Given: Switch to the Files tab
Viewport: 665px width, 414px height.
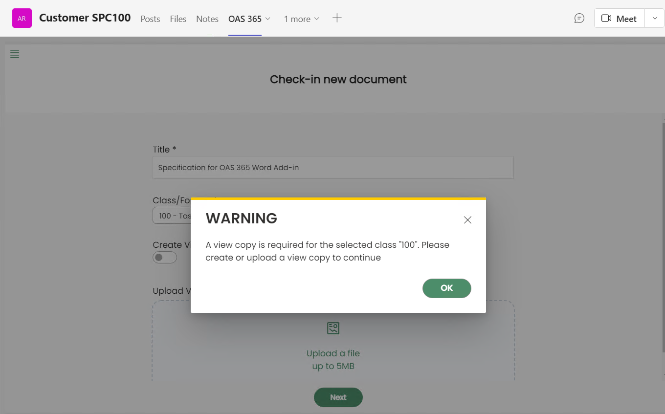Looking at the screenshot, I should click(178, 19).
